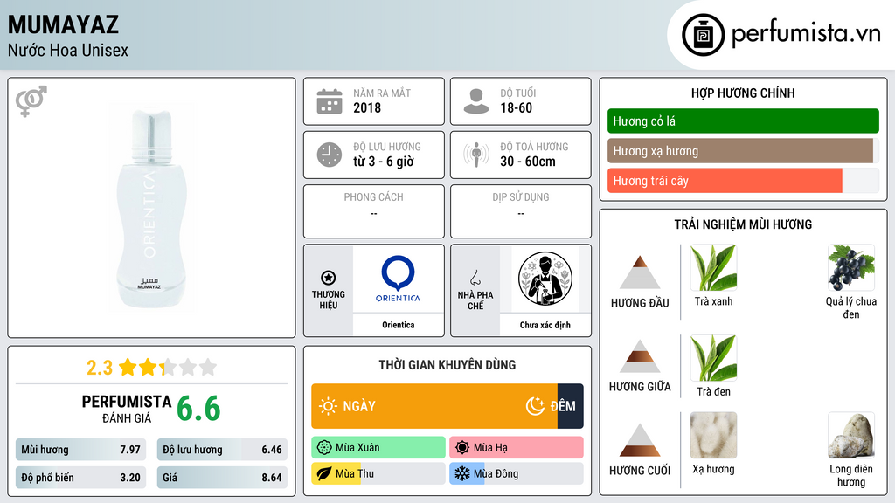Click the MUMAYAZ title heading
The image size is (895, 503).
point(63,24)
